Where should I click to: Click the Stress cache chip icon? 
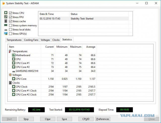click(6, 21)
